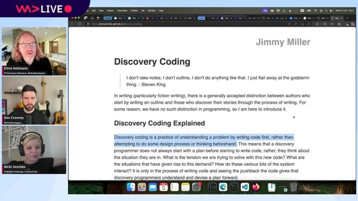Open System Settings with notification badge
The height and width of the screenshot is (201, 358).
[x=196, y=187]
